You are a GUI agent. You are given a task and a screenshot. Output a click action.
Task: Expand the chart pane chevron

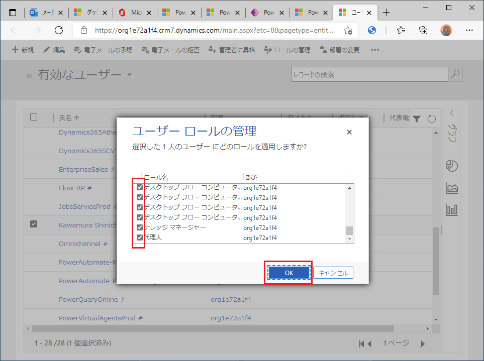(x=451, y=112)
